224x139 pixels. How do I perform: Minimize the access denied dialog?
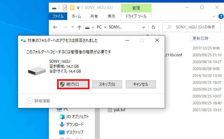point(127,41)
